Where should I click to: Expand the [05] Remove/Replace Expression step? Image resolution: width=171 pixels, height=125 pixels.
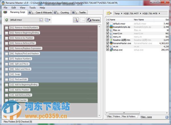pos(26,48)
